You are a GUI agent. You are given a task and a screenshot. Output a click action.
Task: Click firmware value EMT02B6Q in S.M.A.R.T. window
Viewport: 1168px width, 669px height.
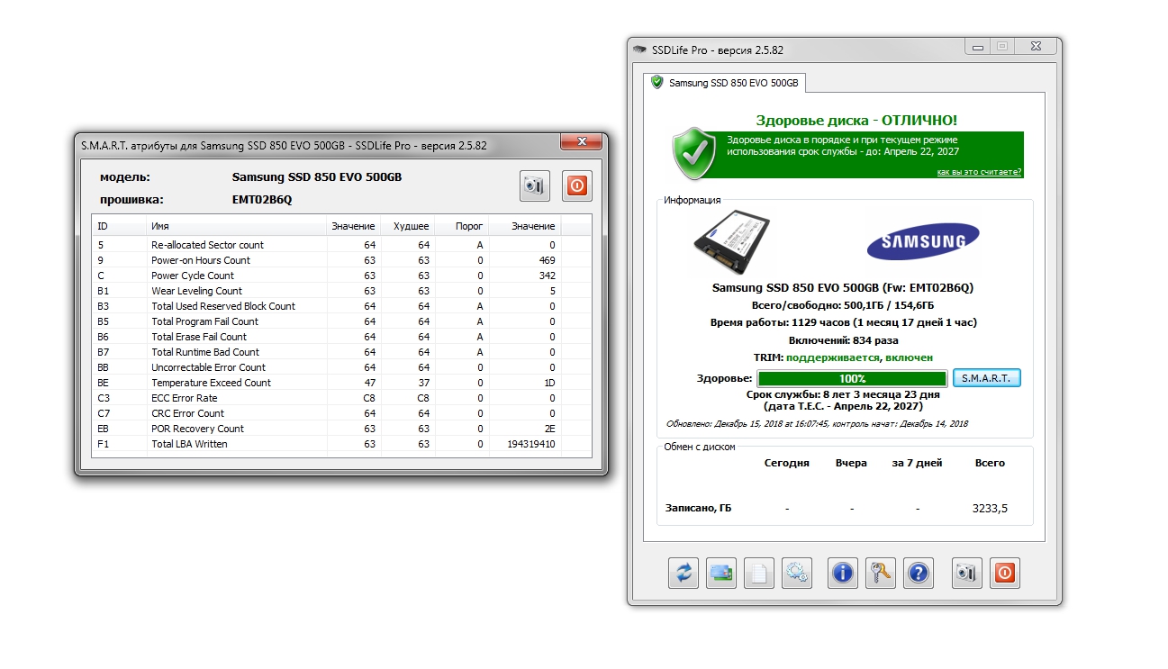[262, 199]
